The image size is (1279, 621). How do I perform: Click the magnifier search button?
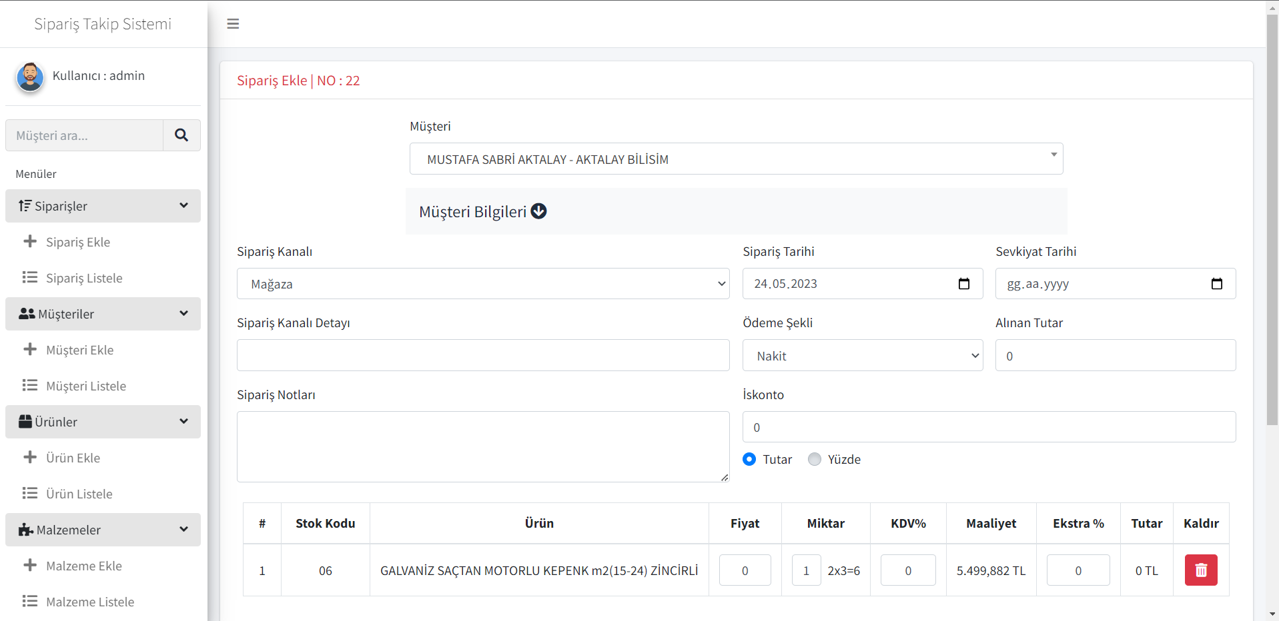[181, 135]
